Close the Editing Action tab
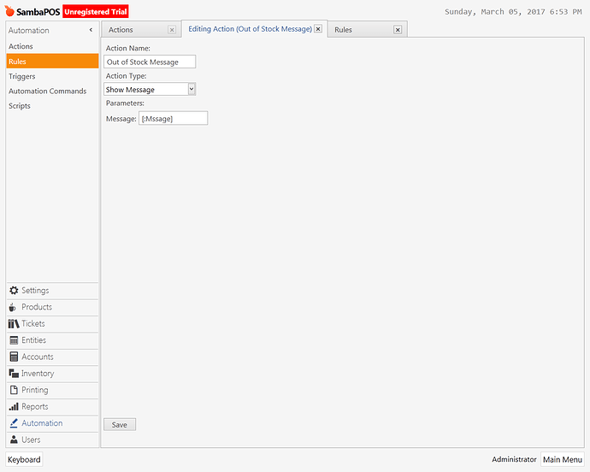Screen dimensions: 590x472 [318, 29]
